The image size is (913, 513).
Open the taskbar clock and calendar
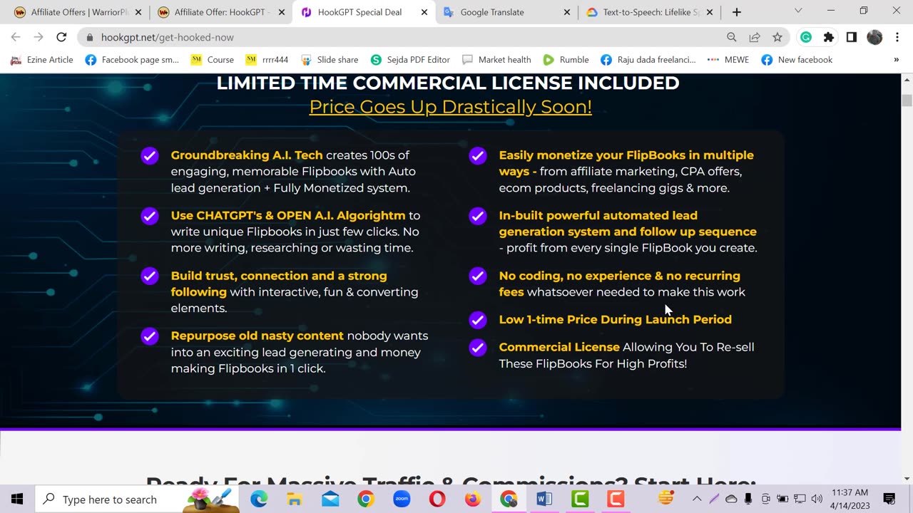point(849,499)
